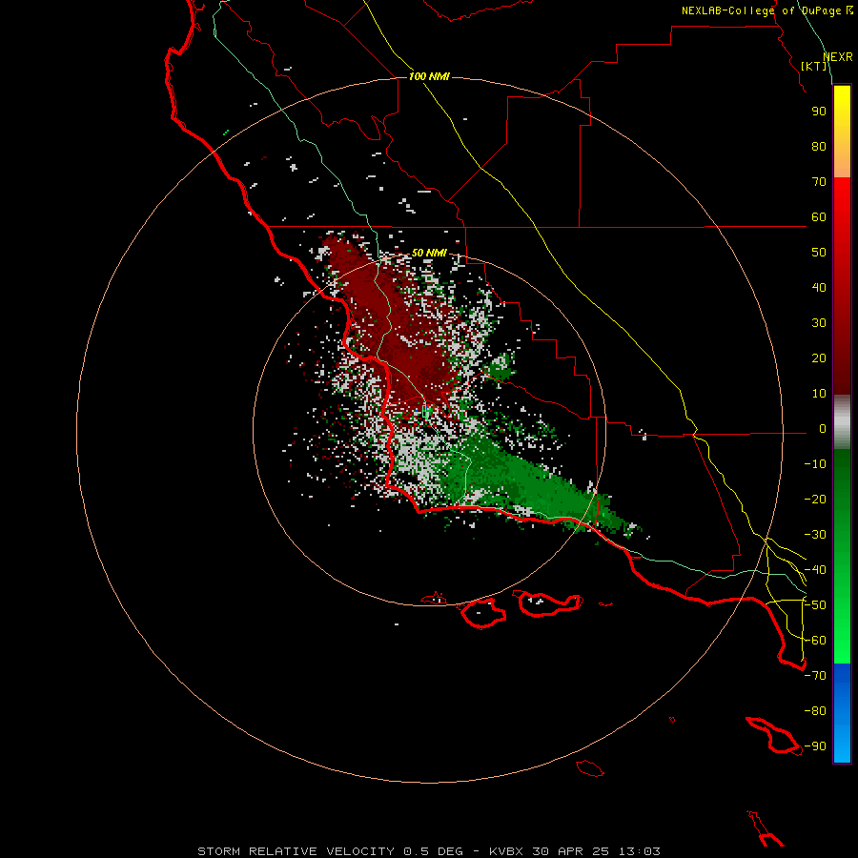Click the -30 knot scale label
858x858 pixels.
[x=815, y=535]
